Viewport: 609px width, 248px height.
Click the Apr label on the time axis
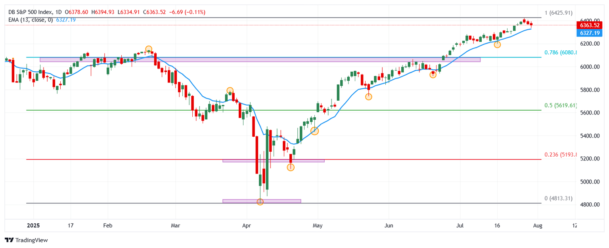[247, 225]
